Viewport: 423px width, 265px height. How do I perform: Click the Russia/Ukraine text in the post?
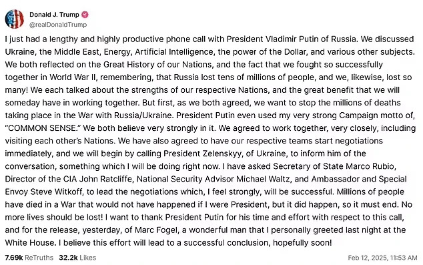click(x=143, y=115)
